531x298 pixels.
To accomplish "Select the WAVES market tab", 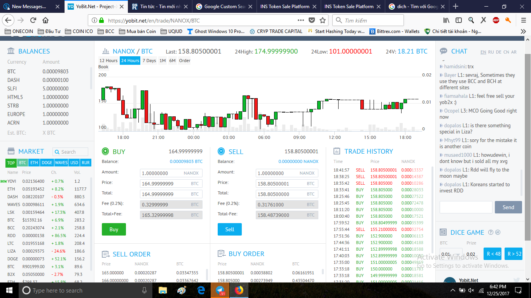I will click(x=61, y=163).
